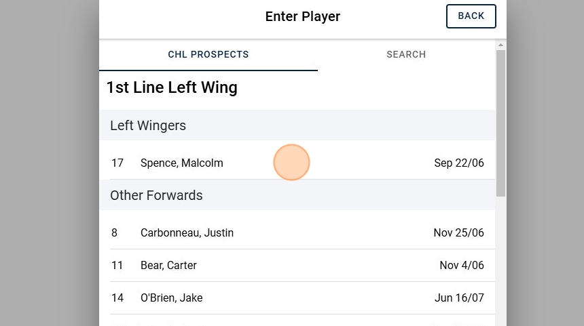Click the vertical scrollbar thumb
Screen dimensions: 584x326
[x=500, y=122]
